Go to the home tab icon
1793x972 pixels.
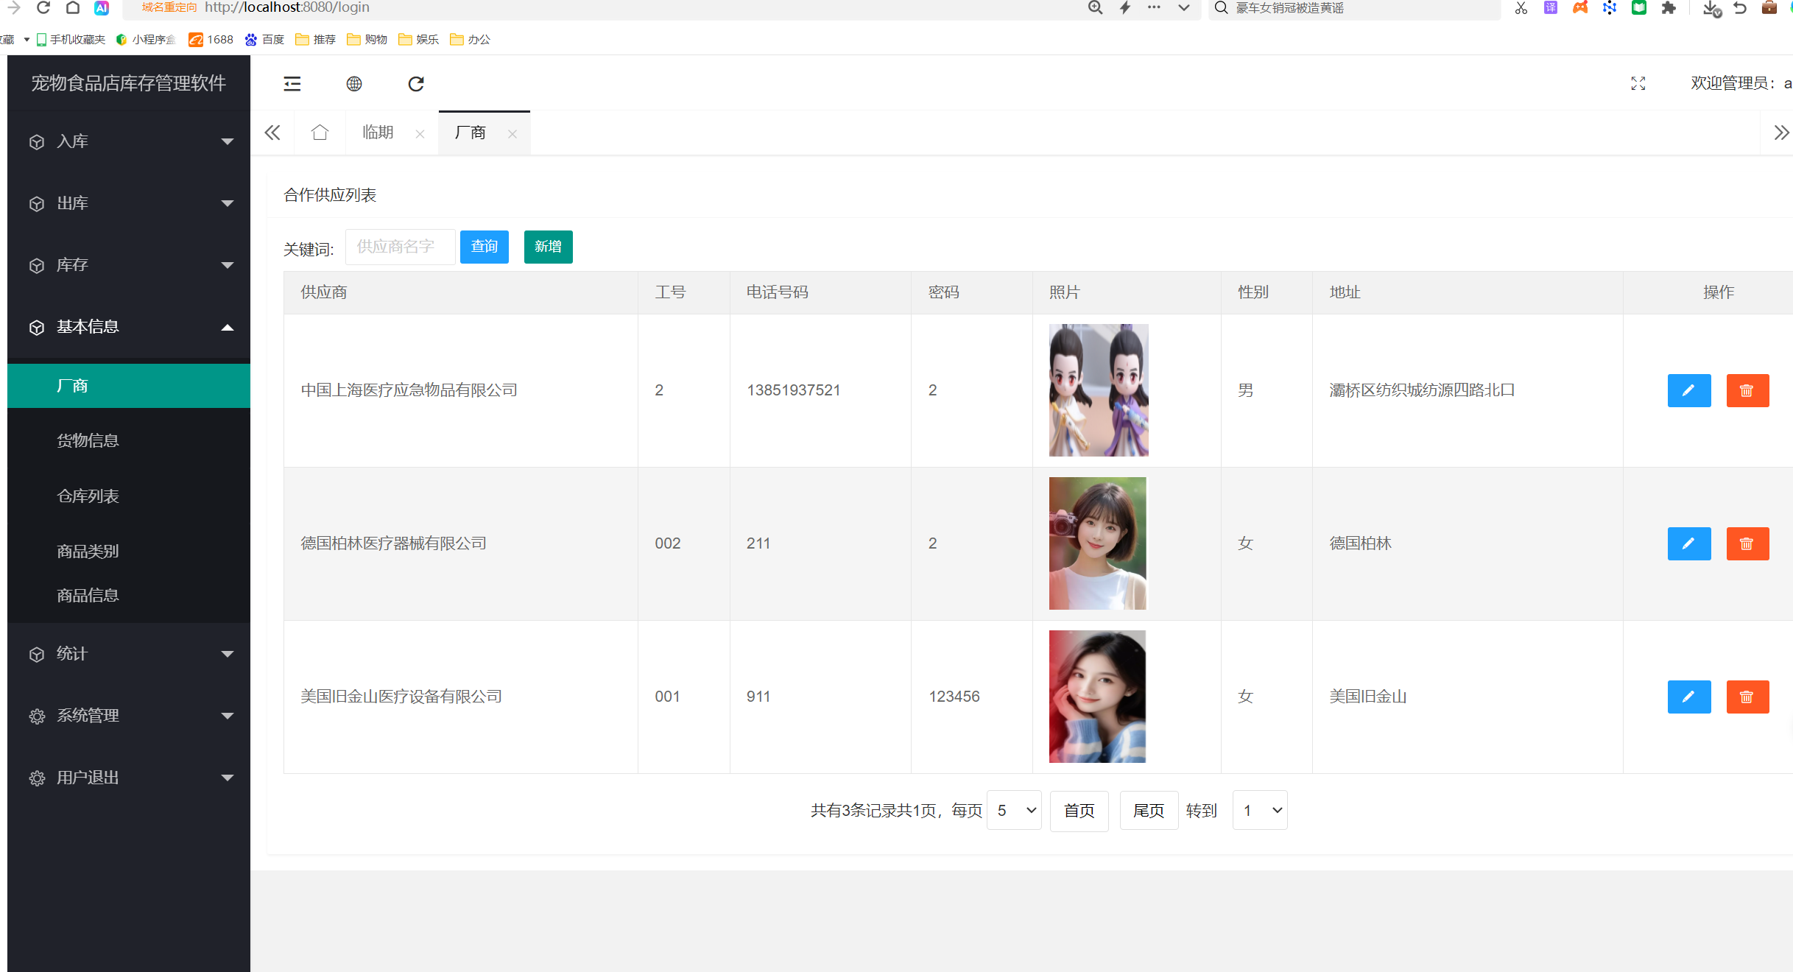pos(320,133)
